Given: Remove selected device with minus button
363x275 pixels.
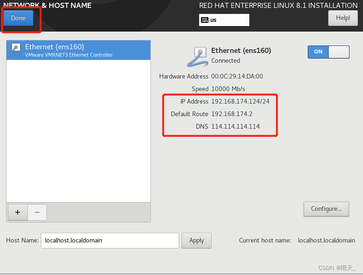Looking at the screenshot, I should point(37,212).
